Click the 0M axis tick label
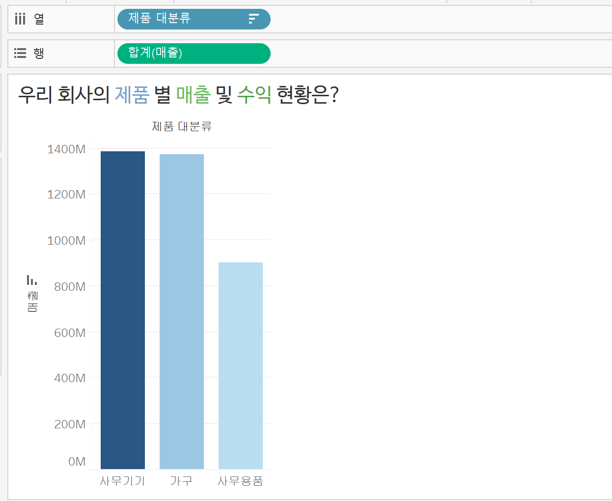The image size is (612, 501). point(77,462)
